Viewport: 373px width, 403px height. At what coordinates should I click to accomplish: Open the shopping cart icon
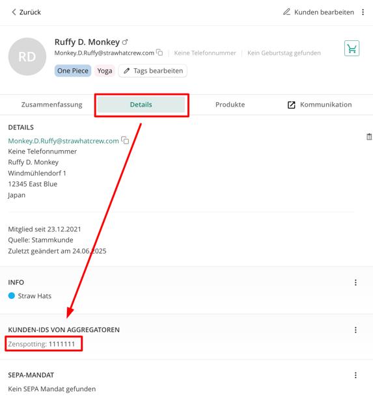[x=352, y=48]
